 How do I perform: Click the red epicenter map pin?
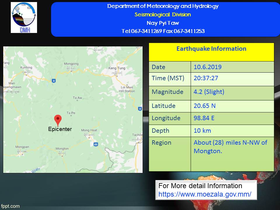point(58,120)
